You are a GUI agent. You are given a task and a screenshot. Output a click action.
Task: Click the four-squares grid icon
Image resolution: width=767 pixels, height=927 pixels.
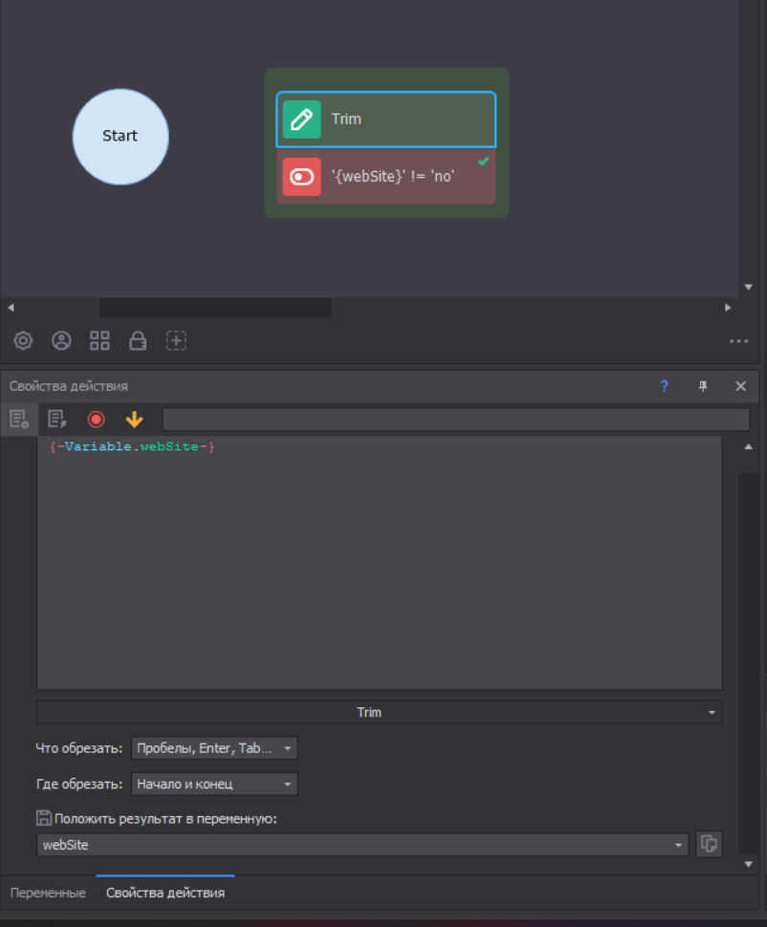tap(99, 340)
